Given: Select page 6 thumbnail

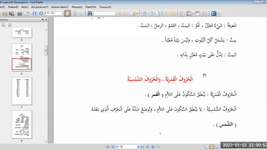Looking at the screenshot, I should pos(22,57).
